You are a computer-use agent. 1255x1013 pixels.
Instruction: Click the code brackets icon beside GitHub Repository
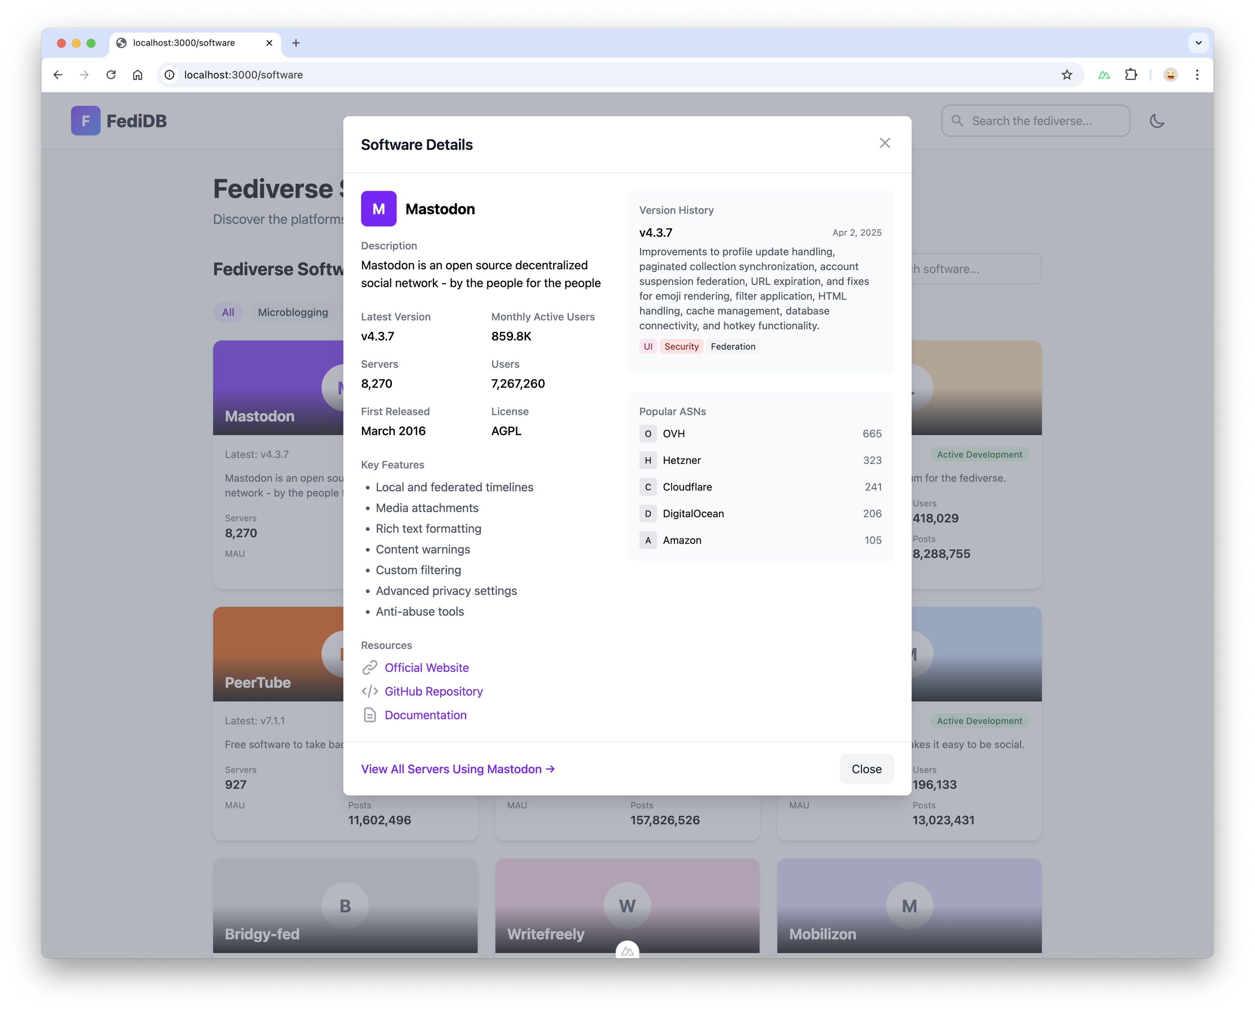(369, 691)
